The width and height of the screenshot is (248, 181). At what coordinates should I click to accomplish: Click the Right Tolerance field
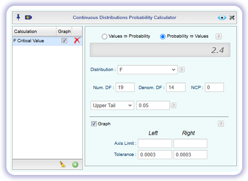coord(190,155)
